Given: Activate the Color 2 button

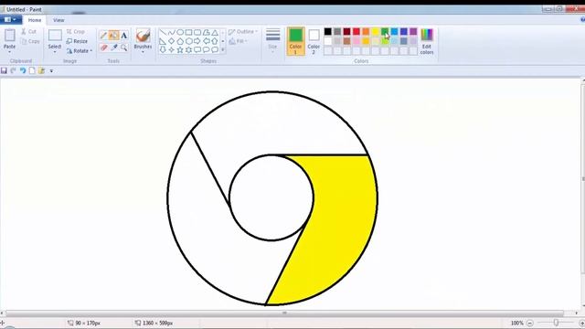Looking at the screenshot, I should pyautogui.click(x=314, y=41).
